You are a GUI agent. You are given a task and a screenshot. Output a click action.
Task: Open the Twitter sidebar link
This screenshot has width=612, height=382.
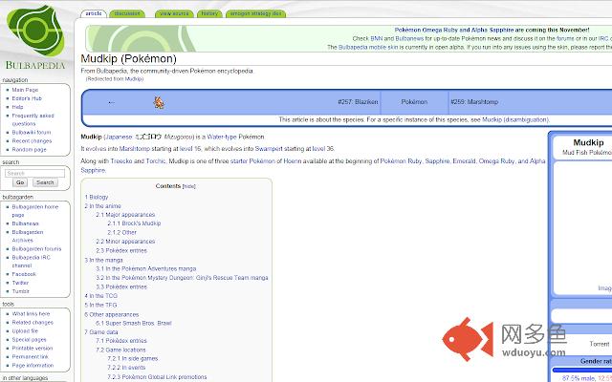click(x=20, y=283)
